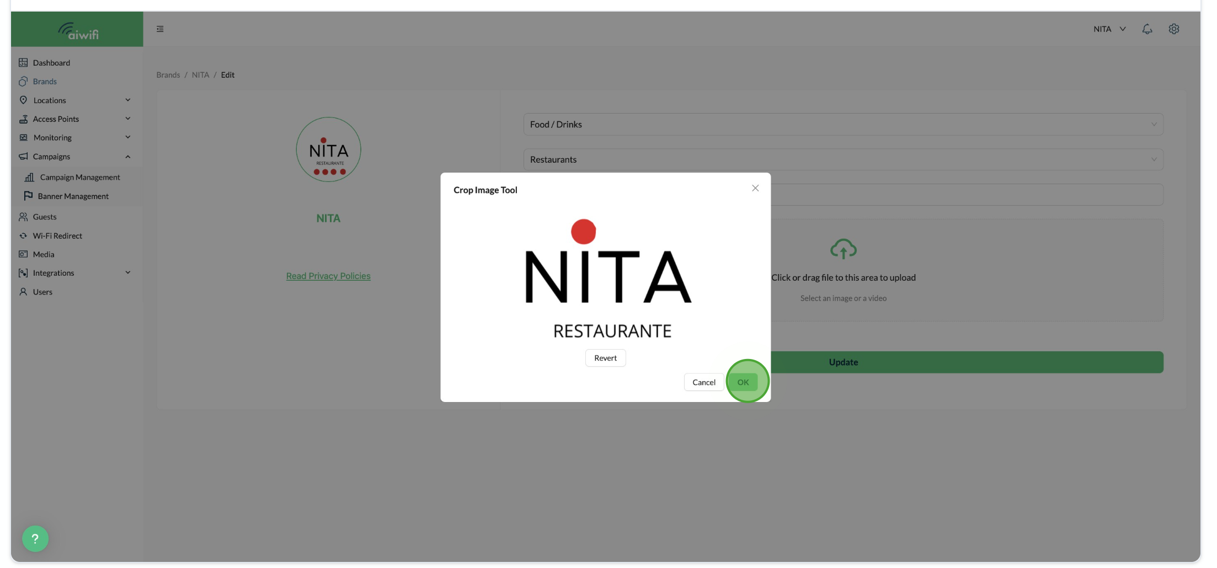Open Campaign Management menu item
This screenshot has width=1217, height=568.
(x=80, y=178)
